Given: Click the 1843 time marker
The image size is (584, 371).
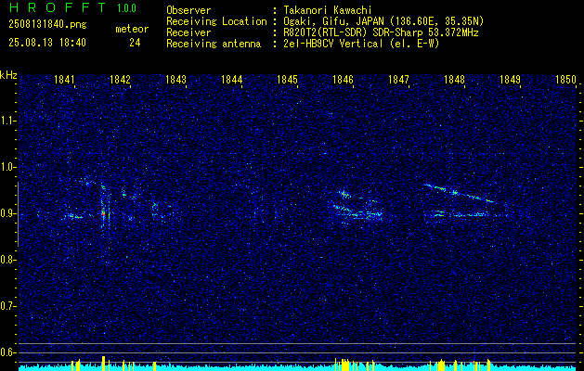Looking at the screenshot, I should (x=175, y=80).
